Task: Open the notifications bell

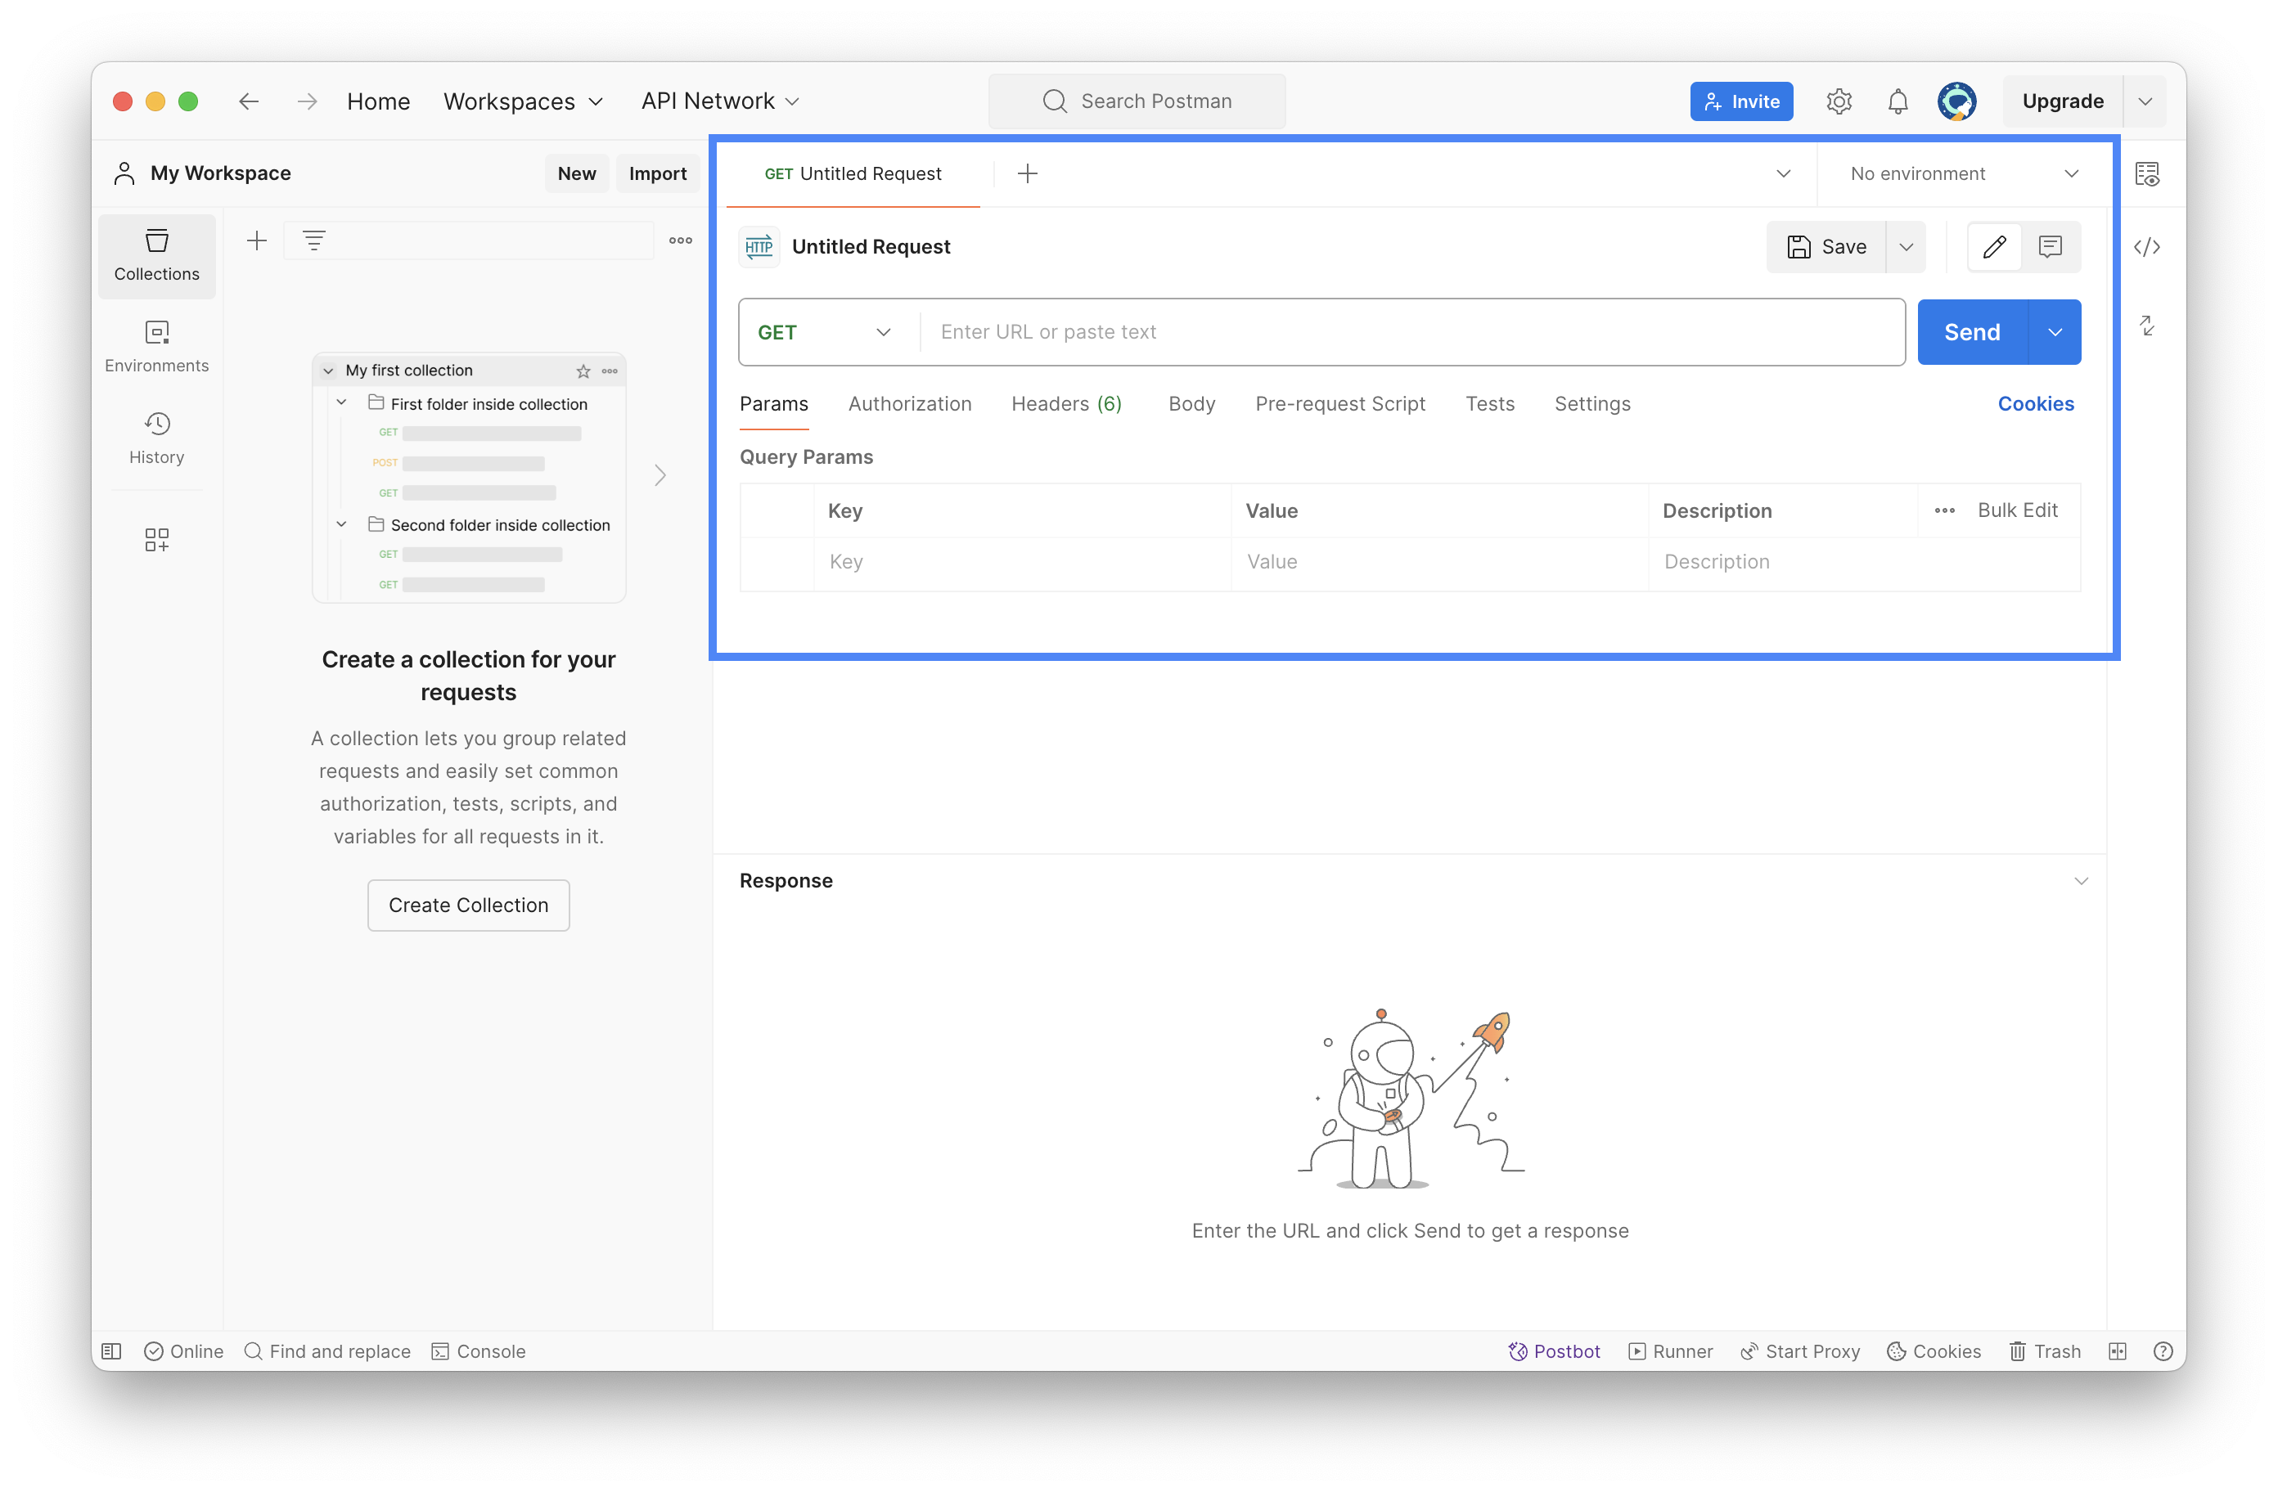Action: (x=1897, y=101)
